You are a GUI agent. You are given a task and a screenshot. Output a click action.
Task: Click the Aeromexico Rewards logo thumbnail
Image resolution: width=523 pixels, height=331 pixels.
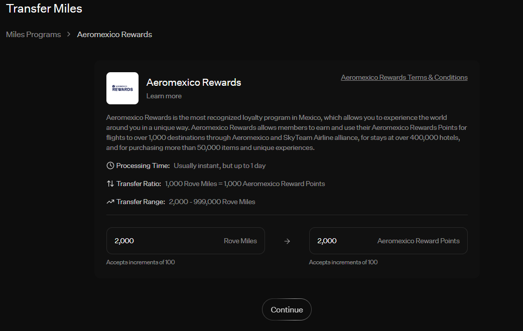[x=122, y=88]
